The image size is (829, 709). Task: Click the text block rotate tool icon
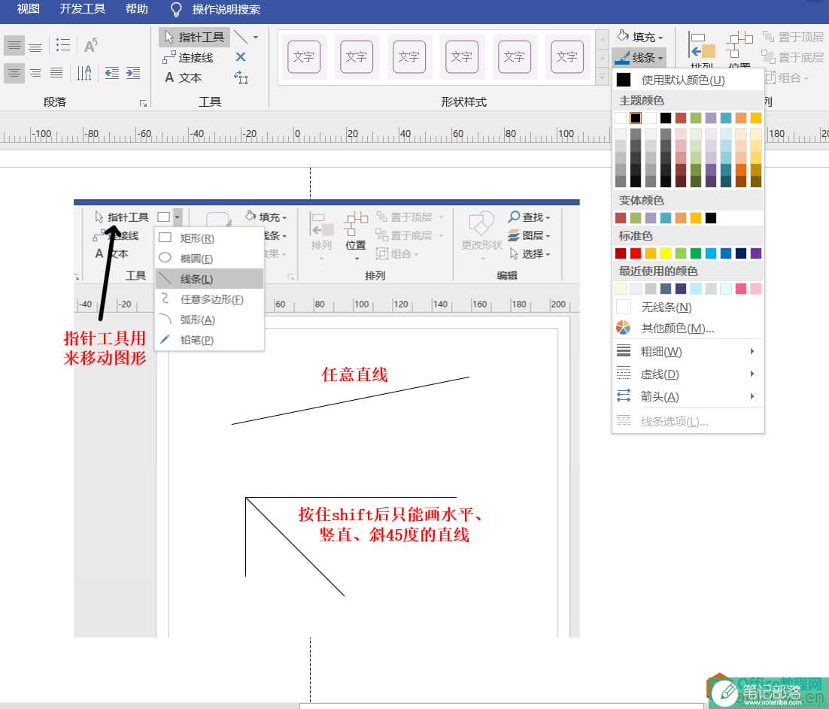click(x=241, y=77)
